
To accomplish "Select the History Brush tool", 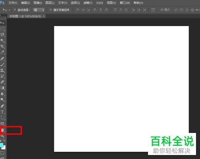I will tap(2, 76).
